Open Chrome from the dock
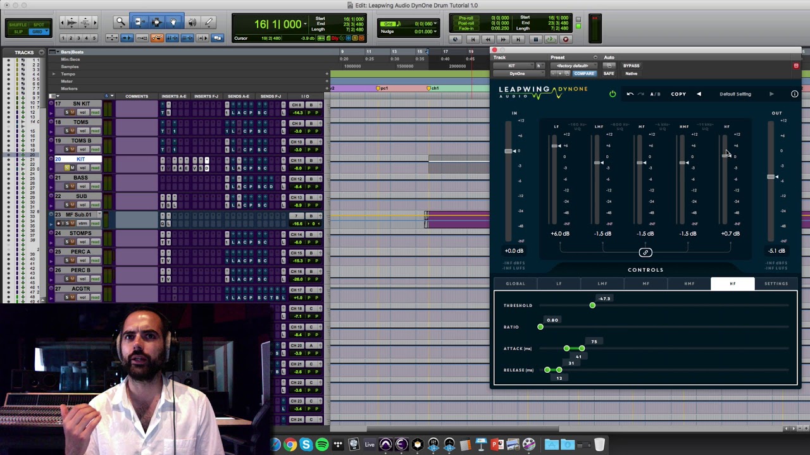 [290, 445]
